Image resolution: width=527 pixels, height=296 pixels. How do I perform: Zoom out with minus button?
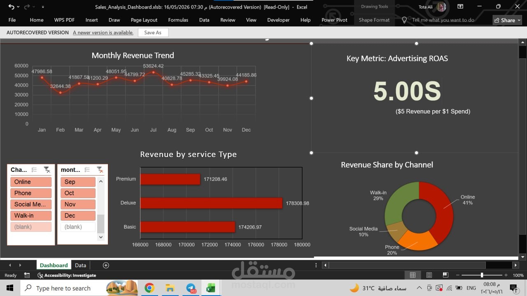point(457,275)
